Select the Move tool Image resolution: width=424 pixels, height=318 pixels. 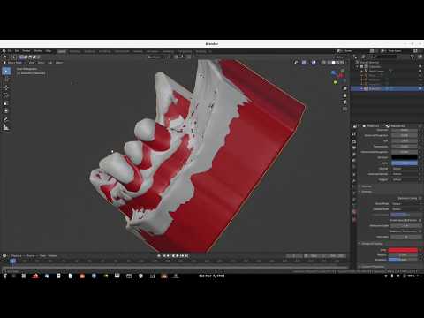tap(6, 87)
